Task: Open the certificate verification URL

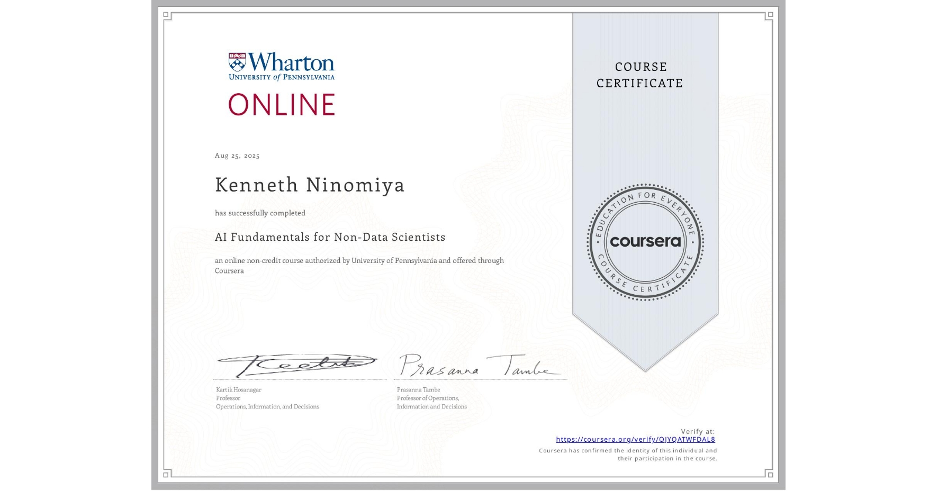Action: point(636,439)
